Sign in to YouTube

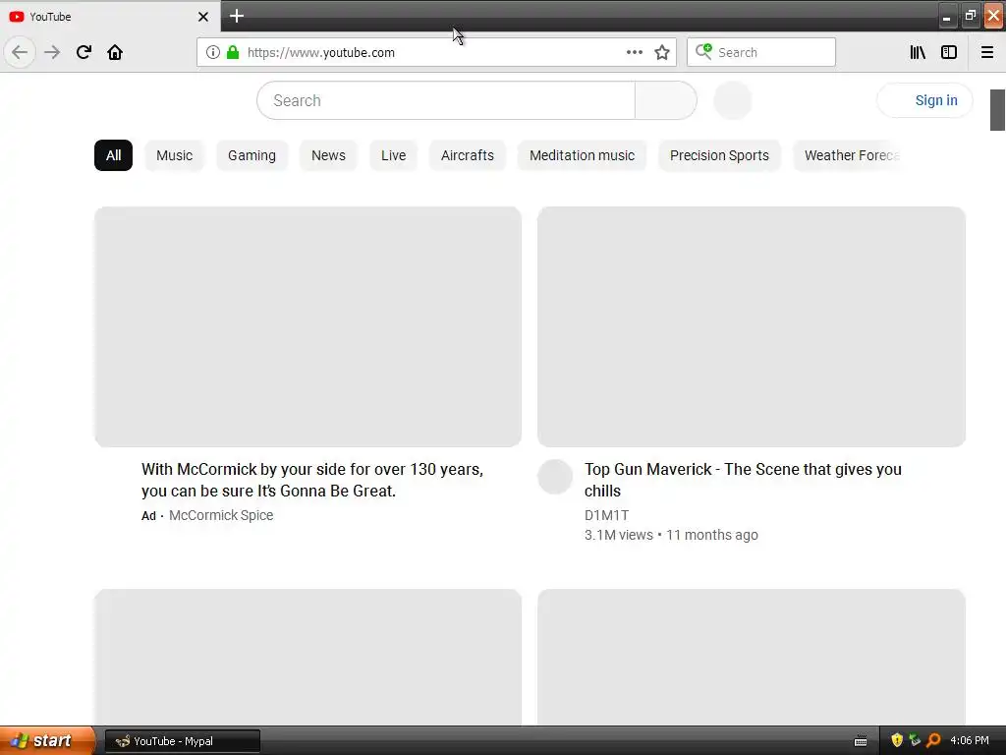click(925, 100)
